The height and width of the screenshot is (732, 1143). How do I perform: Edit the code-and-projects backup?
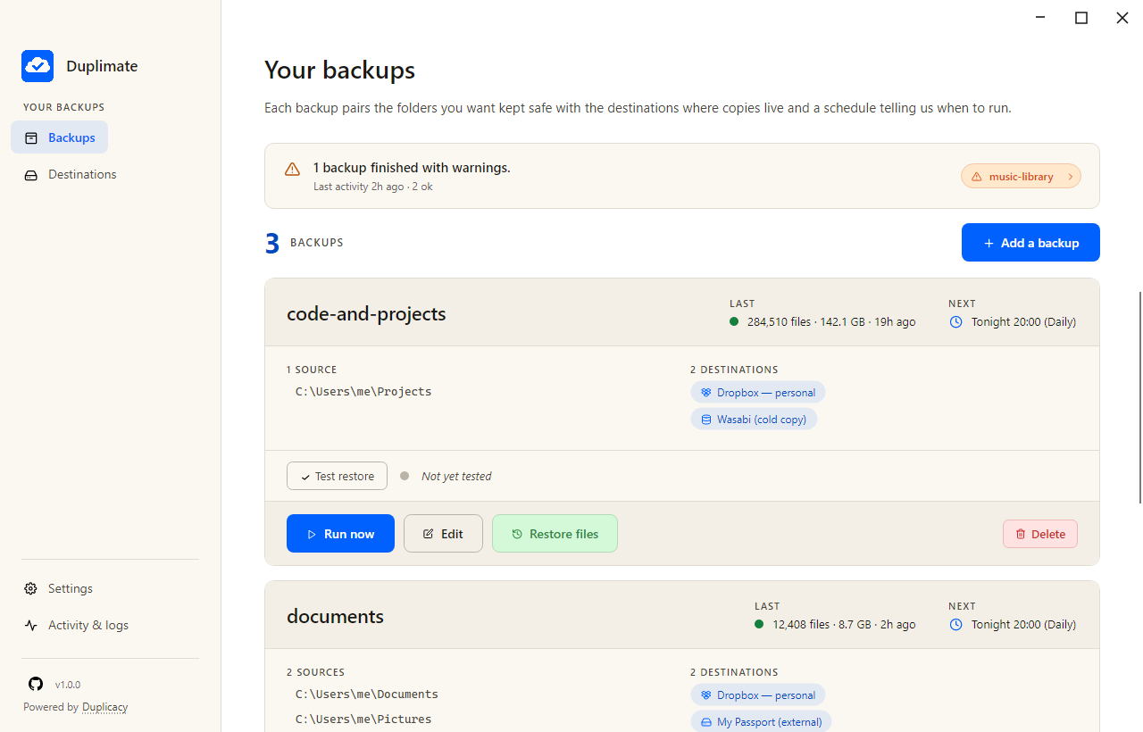click(443, 534)
